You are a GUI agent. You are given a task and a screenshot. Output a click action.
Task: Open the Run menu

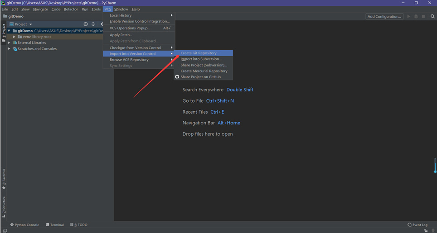[85, 9]
